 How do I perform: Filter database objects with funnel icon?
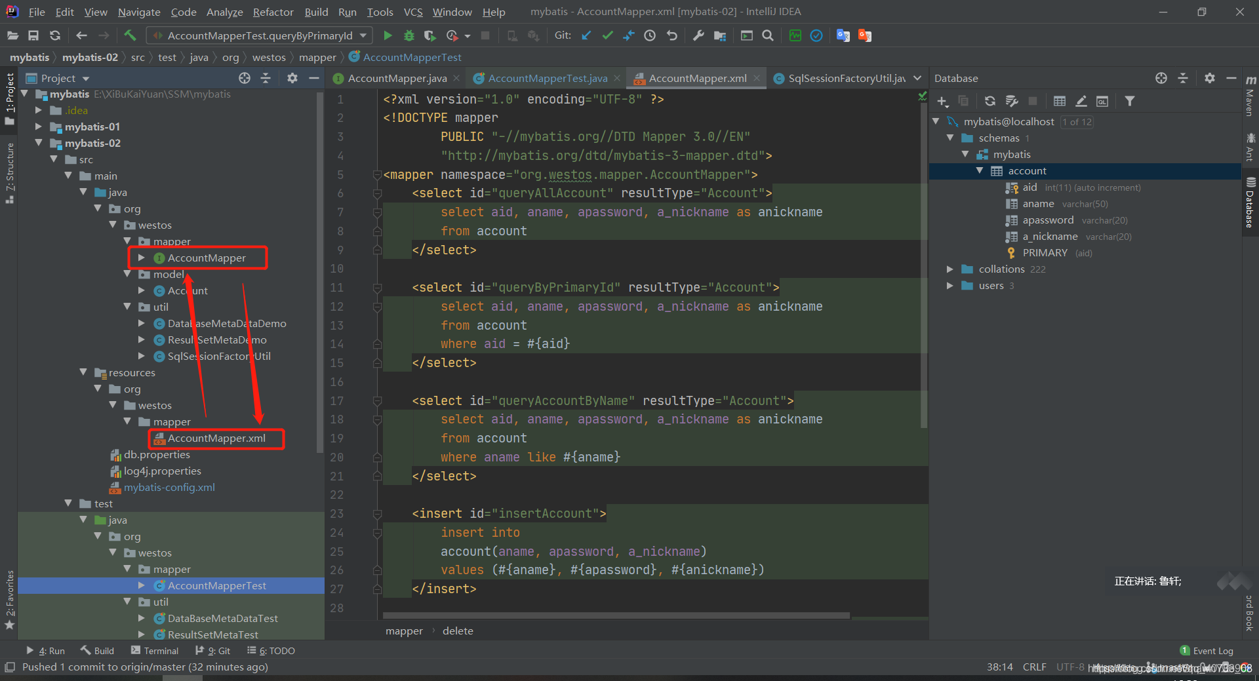coord(1129,101)
